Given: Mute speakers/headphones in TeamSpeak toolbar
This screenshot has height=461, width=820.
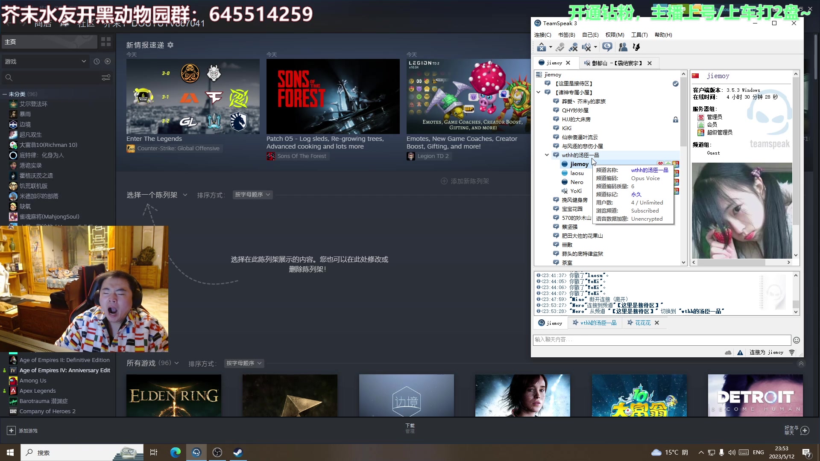Looking at the screenshot, I should 586,47.
